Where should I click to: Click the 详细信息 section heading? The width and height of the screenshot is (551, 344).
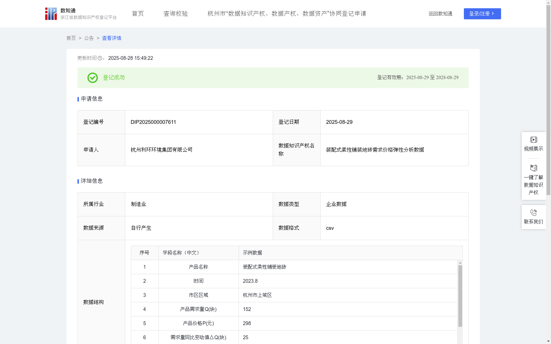point(92,181)
